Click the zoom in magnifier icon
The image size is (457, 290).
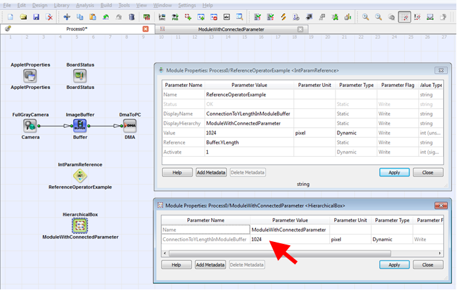tap(365, 16)
